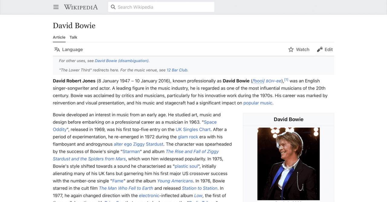Screen dimensions: 387x202
Task: Open the UK Singles Chart link
Action: pos(193,129)
